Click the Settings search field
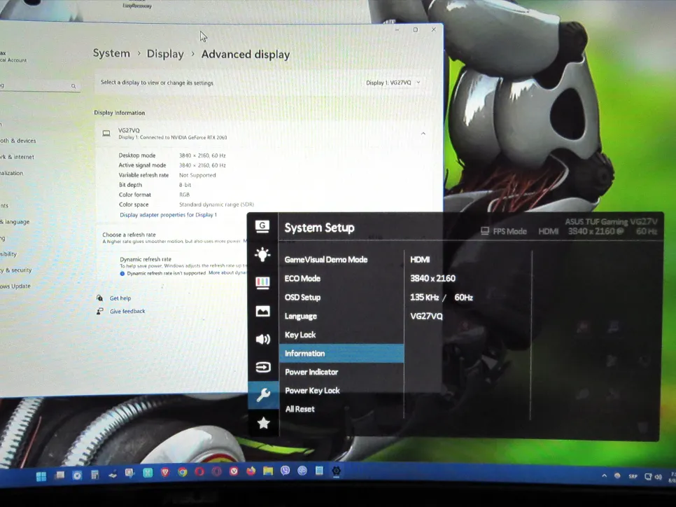This screenshot has width=676, height=507. [40, 85]
